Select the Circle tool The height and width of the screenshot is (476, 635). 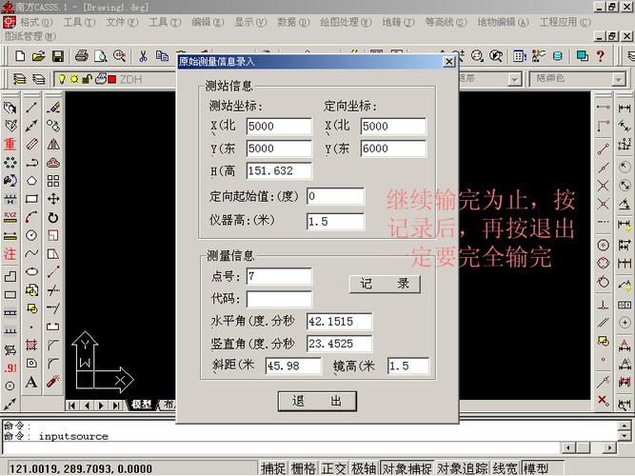[x=31, y=235]
